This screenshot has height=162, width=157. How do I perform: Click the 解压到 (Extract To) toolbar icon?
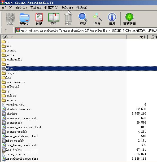[24, 19]
